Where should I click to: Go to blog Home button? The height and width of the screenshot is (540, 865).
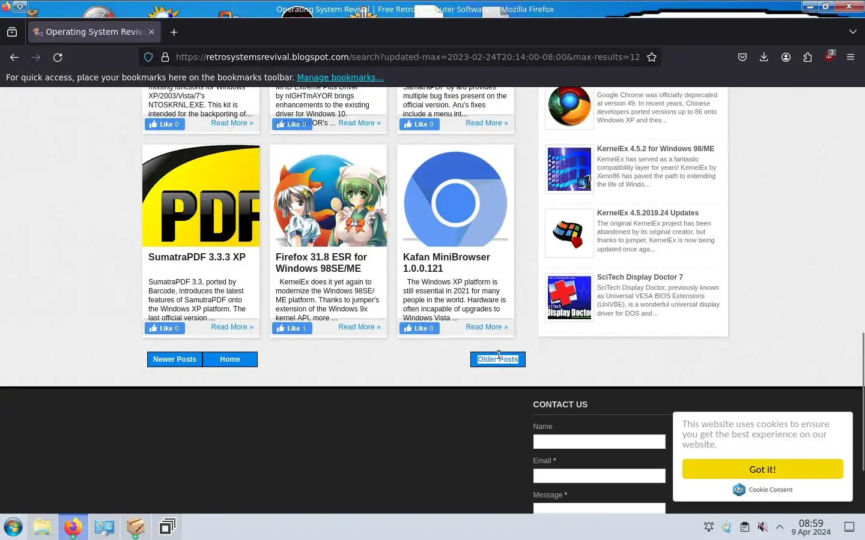230,359
